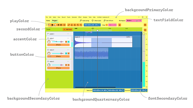Click Audio 1 volume slider handle
The image size is (193, 108).
[x=61, y=42]
